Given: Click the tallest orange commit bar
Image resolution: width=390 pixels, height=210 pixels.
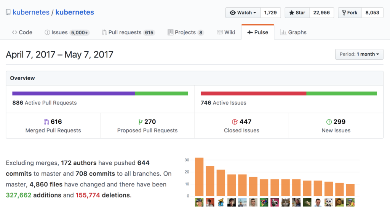Looking at the screenshot, I should [199, 177].
